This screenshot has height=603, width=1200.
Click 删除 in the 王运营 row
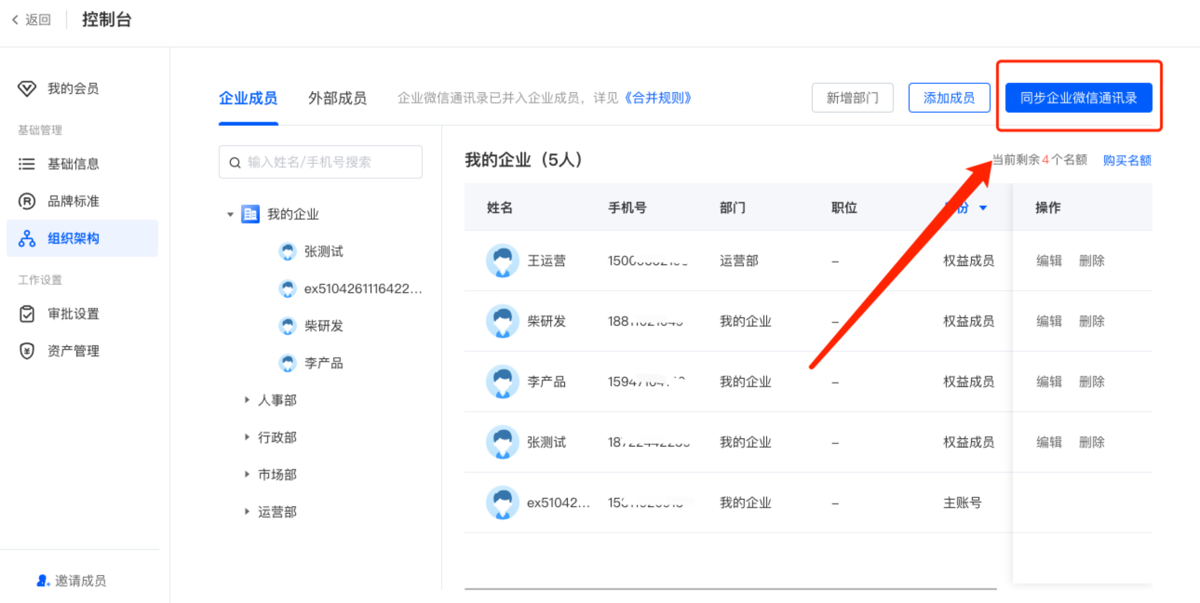tap(1091, 260)
